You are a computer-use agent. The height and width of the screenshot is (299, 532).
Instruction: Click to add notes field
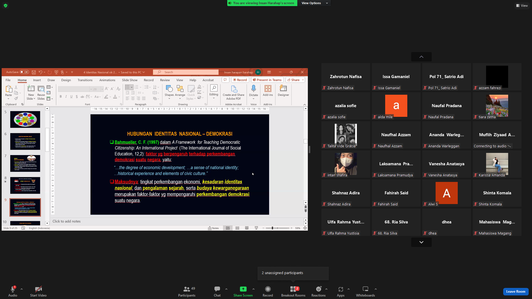pyautogui.click(x=177, y=221)
